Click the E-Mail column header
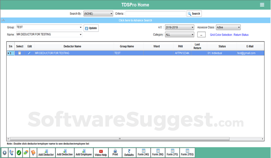This screenshot has height=158, width=271. [250, 46]
